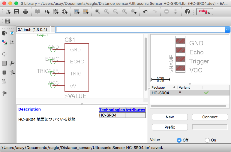Click the Connect button
This screenshot has height=152, width=231.
[210, 117]
